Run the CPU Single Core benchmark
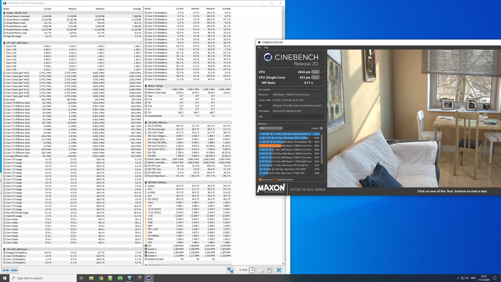The height and width of the screenshot is (282, 501). click(x=316, y=77)
